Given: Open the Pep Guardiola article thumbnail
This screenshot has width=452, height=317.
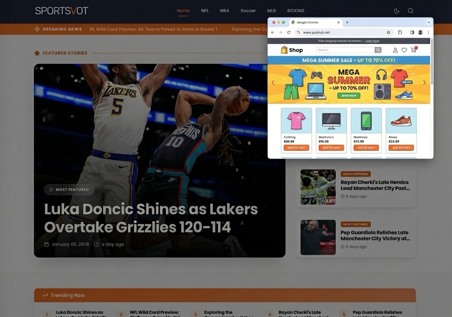Looking at the screenshot, I should click(318, 237).
